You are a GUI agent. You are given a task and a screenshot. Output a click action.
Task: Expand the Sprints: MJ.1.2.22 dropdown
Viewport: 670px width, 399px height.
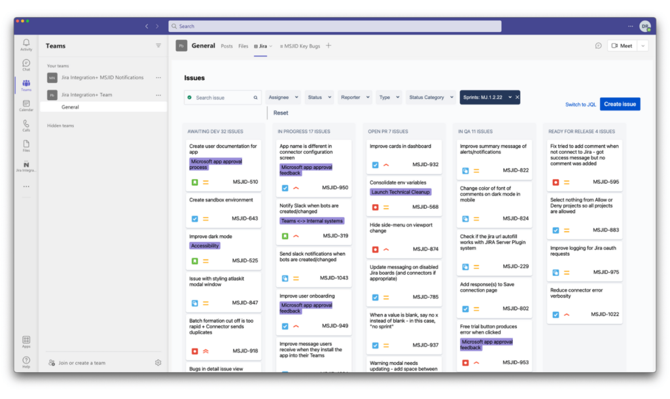[x=510, y=97]
